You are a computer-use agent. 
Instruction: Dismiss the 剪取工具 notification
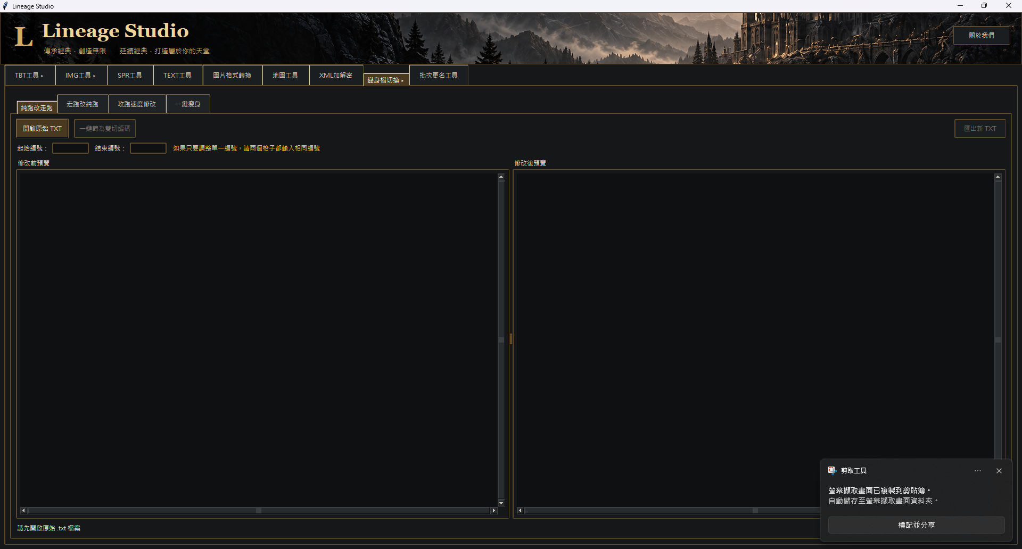click(x=999, y=471)
